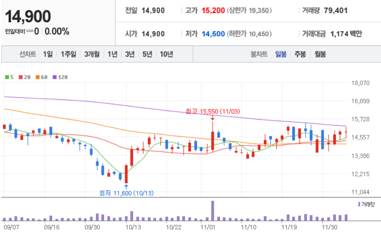Click the 14,557 price axis label
This screenshot has width=381, height=240.
pyautogui.click(x=360, y=138)
